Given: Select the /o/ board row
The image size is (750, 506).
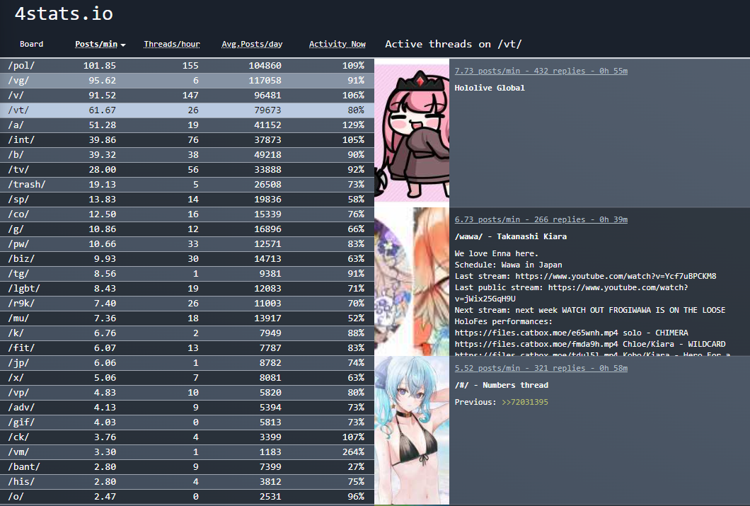Looking at the screenshot, I should (187, 496).
